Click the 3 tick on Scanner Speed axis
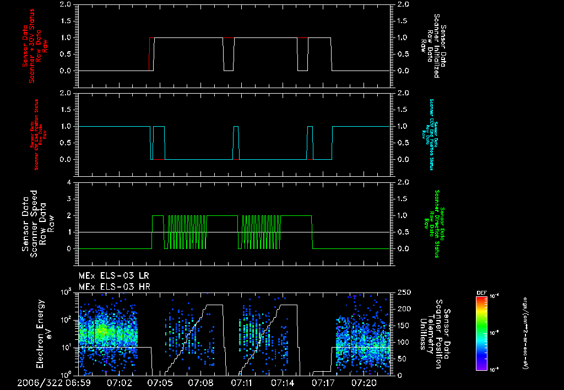This screenshot has width=564, height=390. 69,199
